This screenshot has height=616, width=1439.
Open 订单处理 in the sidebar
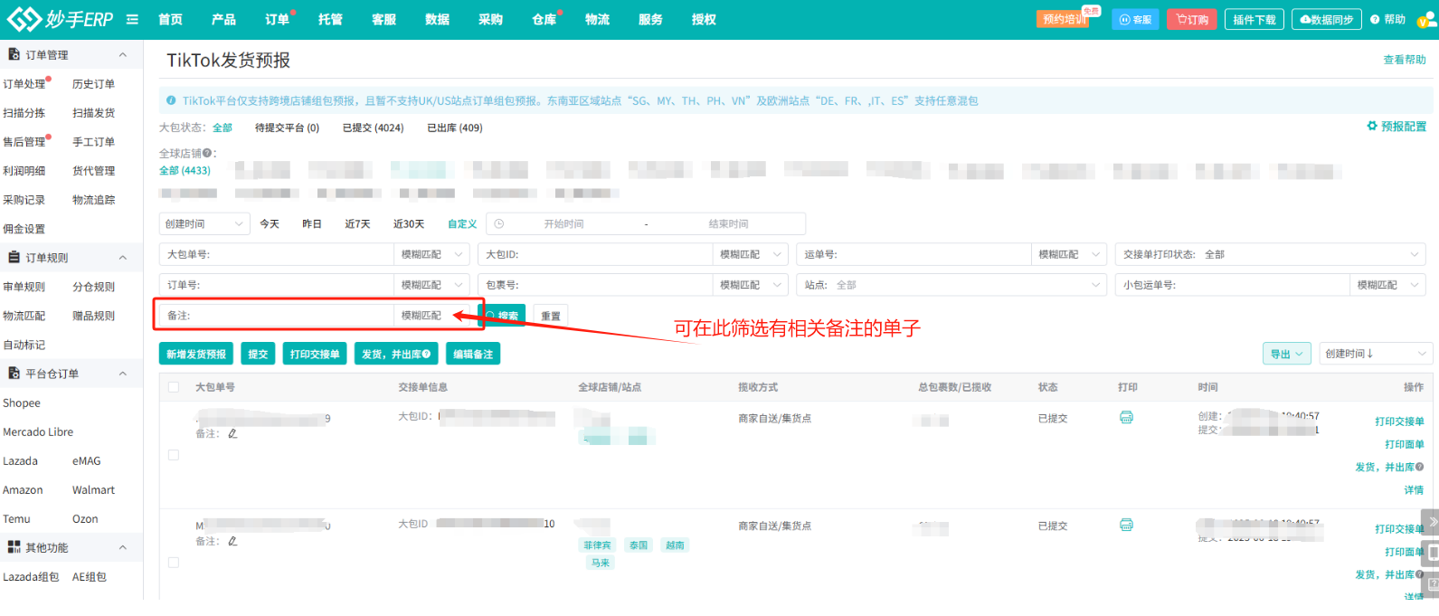click(x=24, y=83)
